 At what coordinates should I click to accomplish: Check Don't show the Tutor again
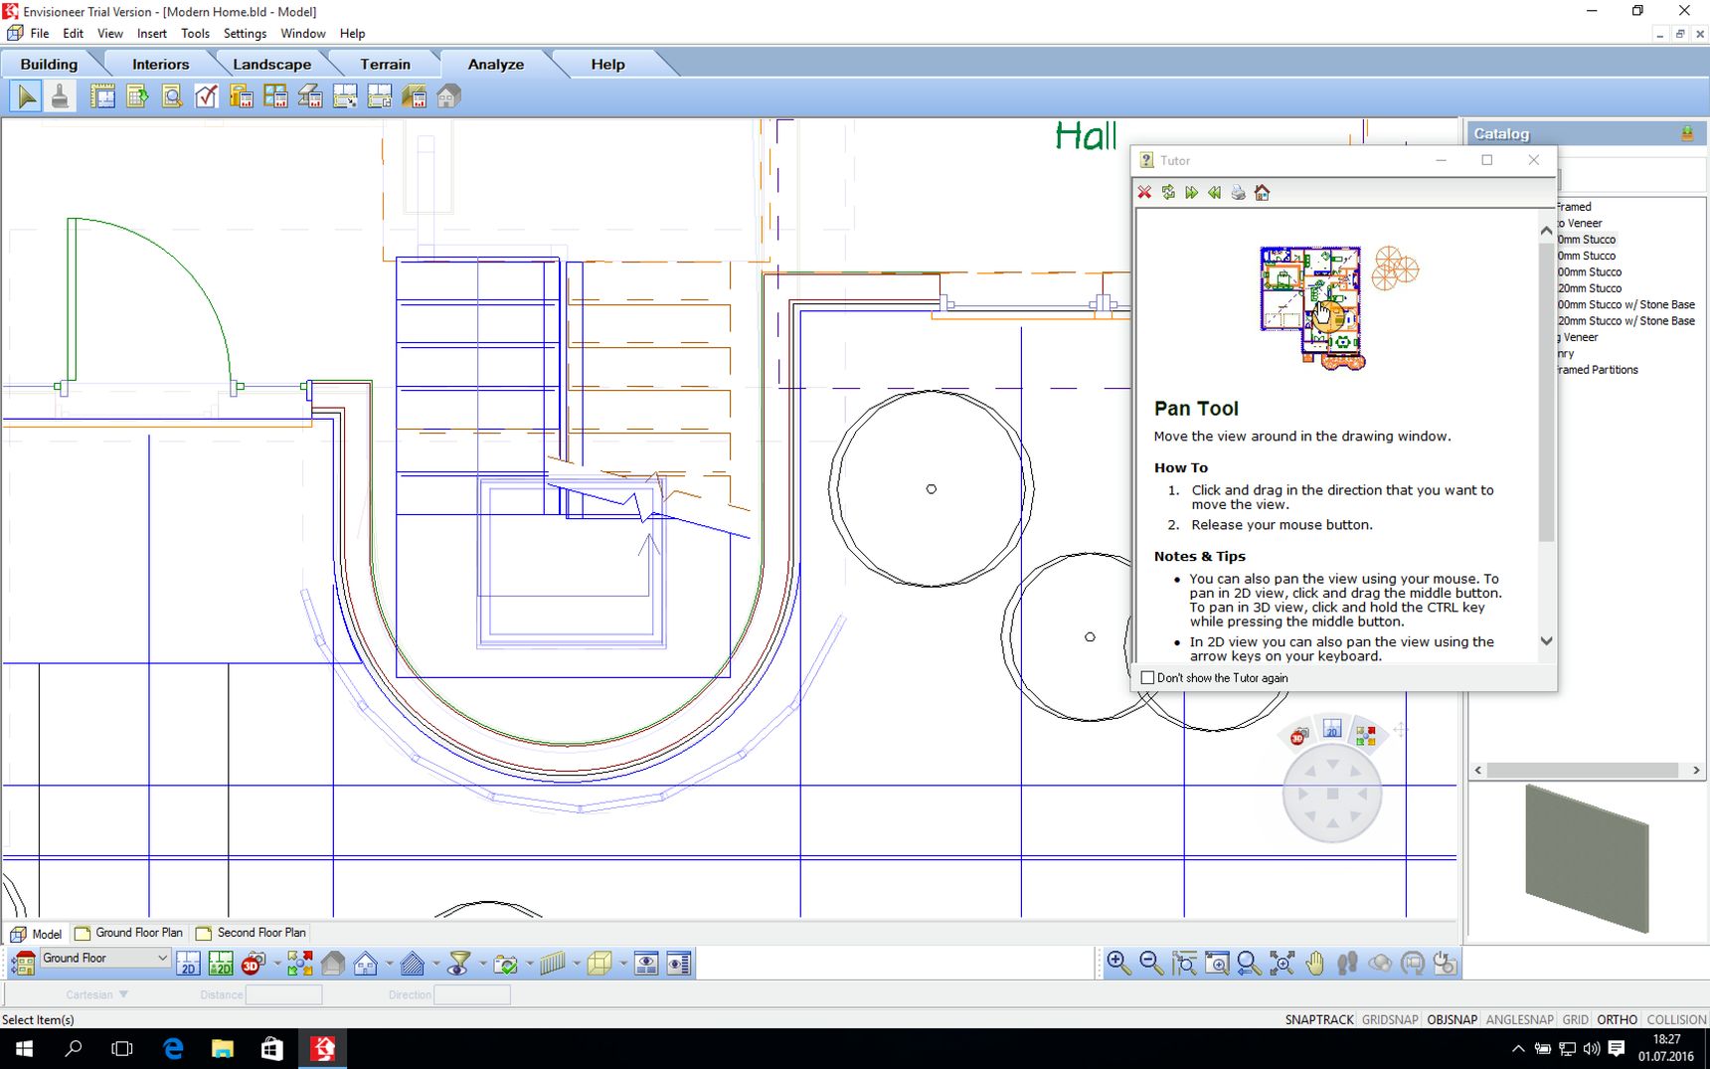[1148, 677]
